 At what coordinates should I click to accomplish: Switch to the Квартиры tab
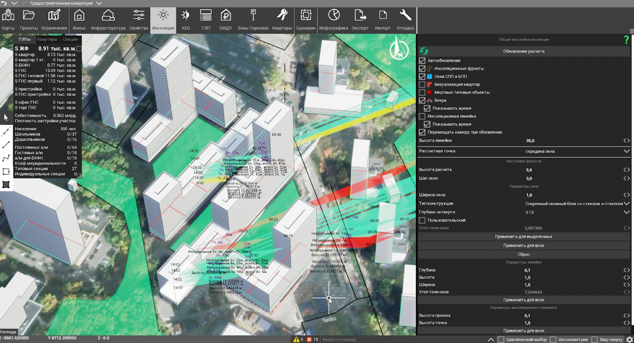pyautogui.click(x=47, y=39)
